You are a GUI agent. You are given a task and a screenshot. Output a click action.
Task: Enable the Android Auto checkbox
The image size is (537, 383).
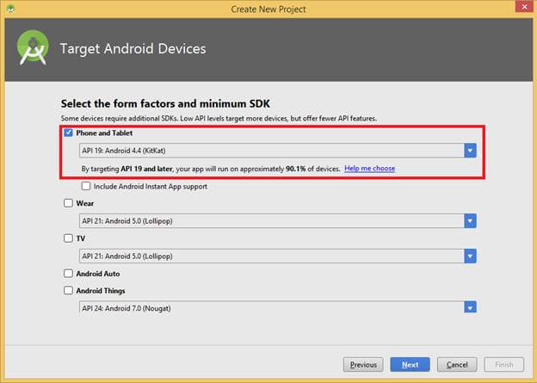[x=68, y=273]
